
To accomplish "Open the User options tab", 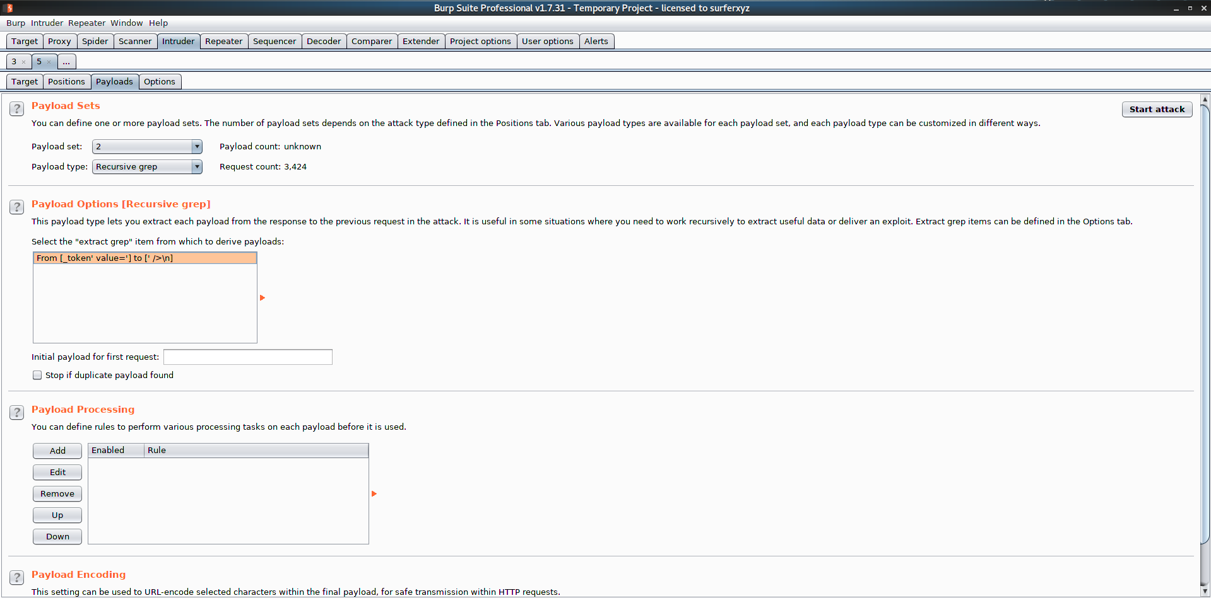I will click(x=548, y=41).
